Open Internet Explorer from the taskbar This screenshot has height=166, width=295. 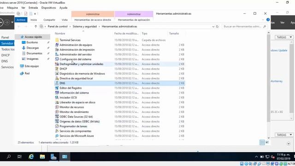coord(31,157)
